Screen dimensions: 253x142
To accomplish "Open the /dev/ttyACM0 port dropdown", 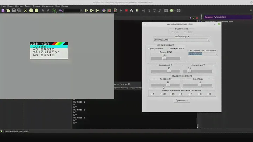I will pos(181,40).
